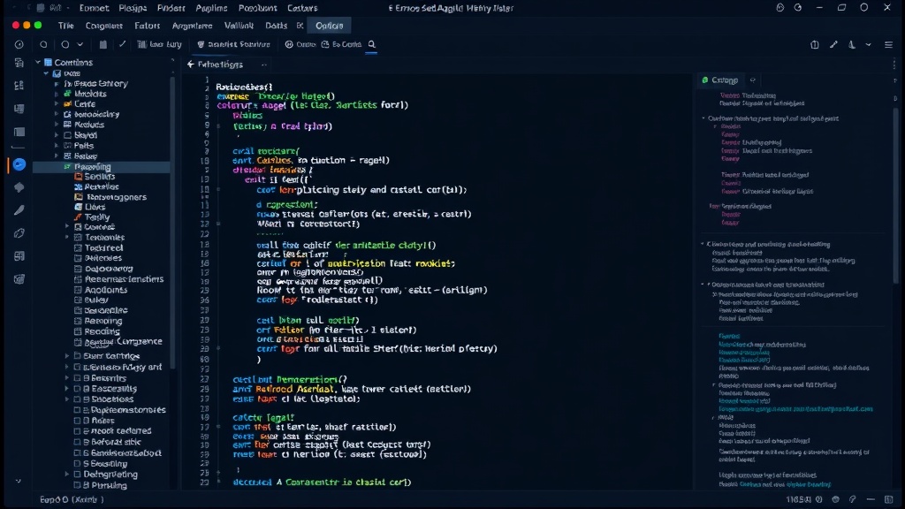Open the 'Pagline' top menu
Screen dimensions: 905x509
[x=211, y=8]
